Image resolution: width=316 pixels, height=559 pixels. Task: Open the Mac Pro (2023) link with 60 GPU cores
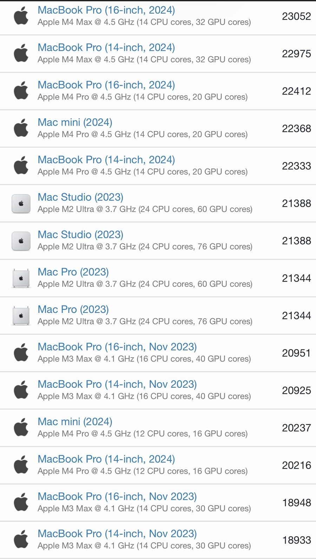[x=73, y=272]
